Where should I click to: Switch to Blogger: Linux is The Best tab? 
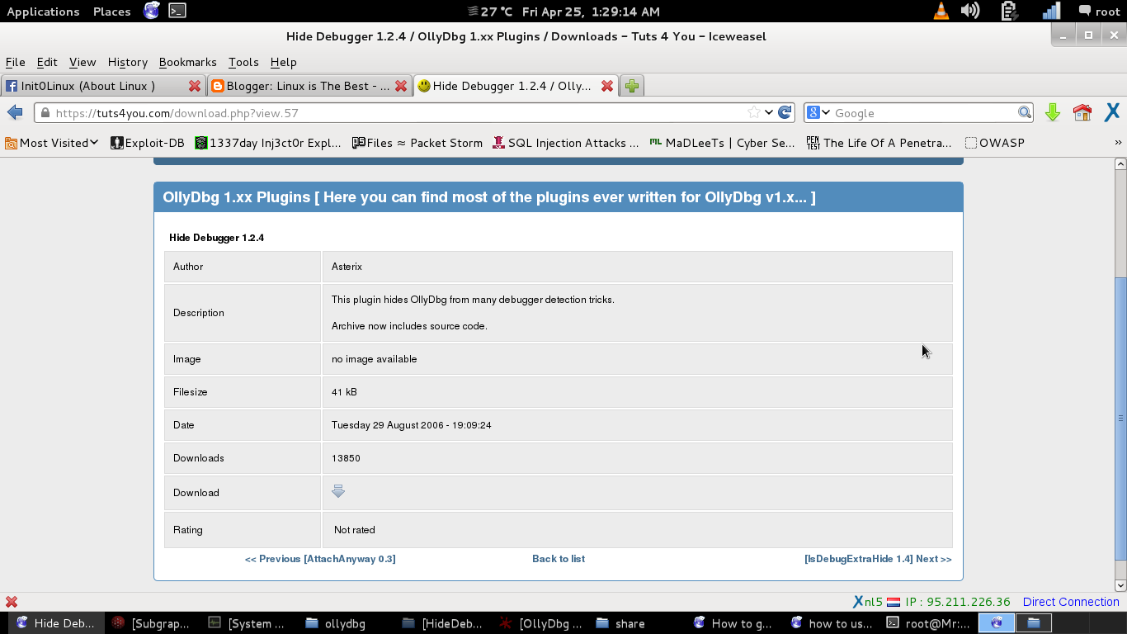click(x=309, y=86)
